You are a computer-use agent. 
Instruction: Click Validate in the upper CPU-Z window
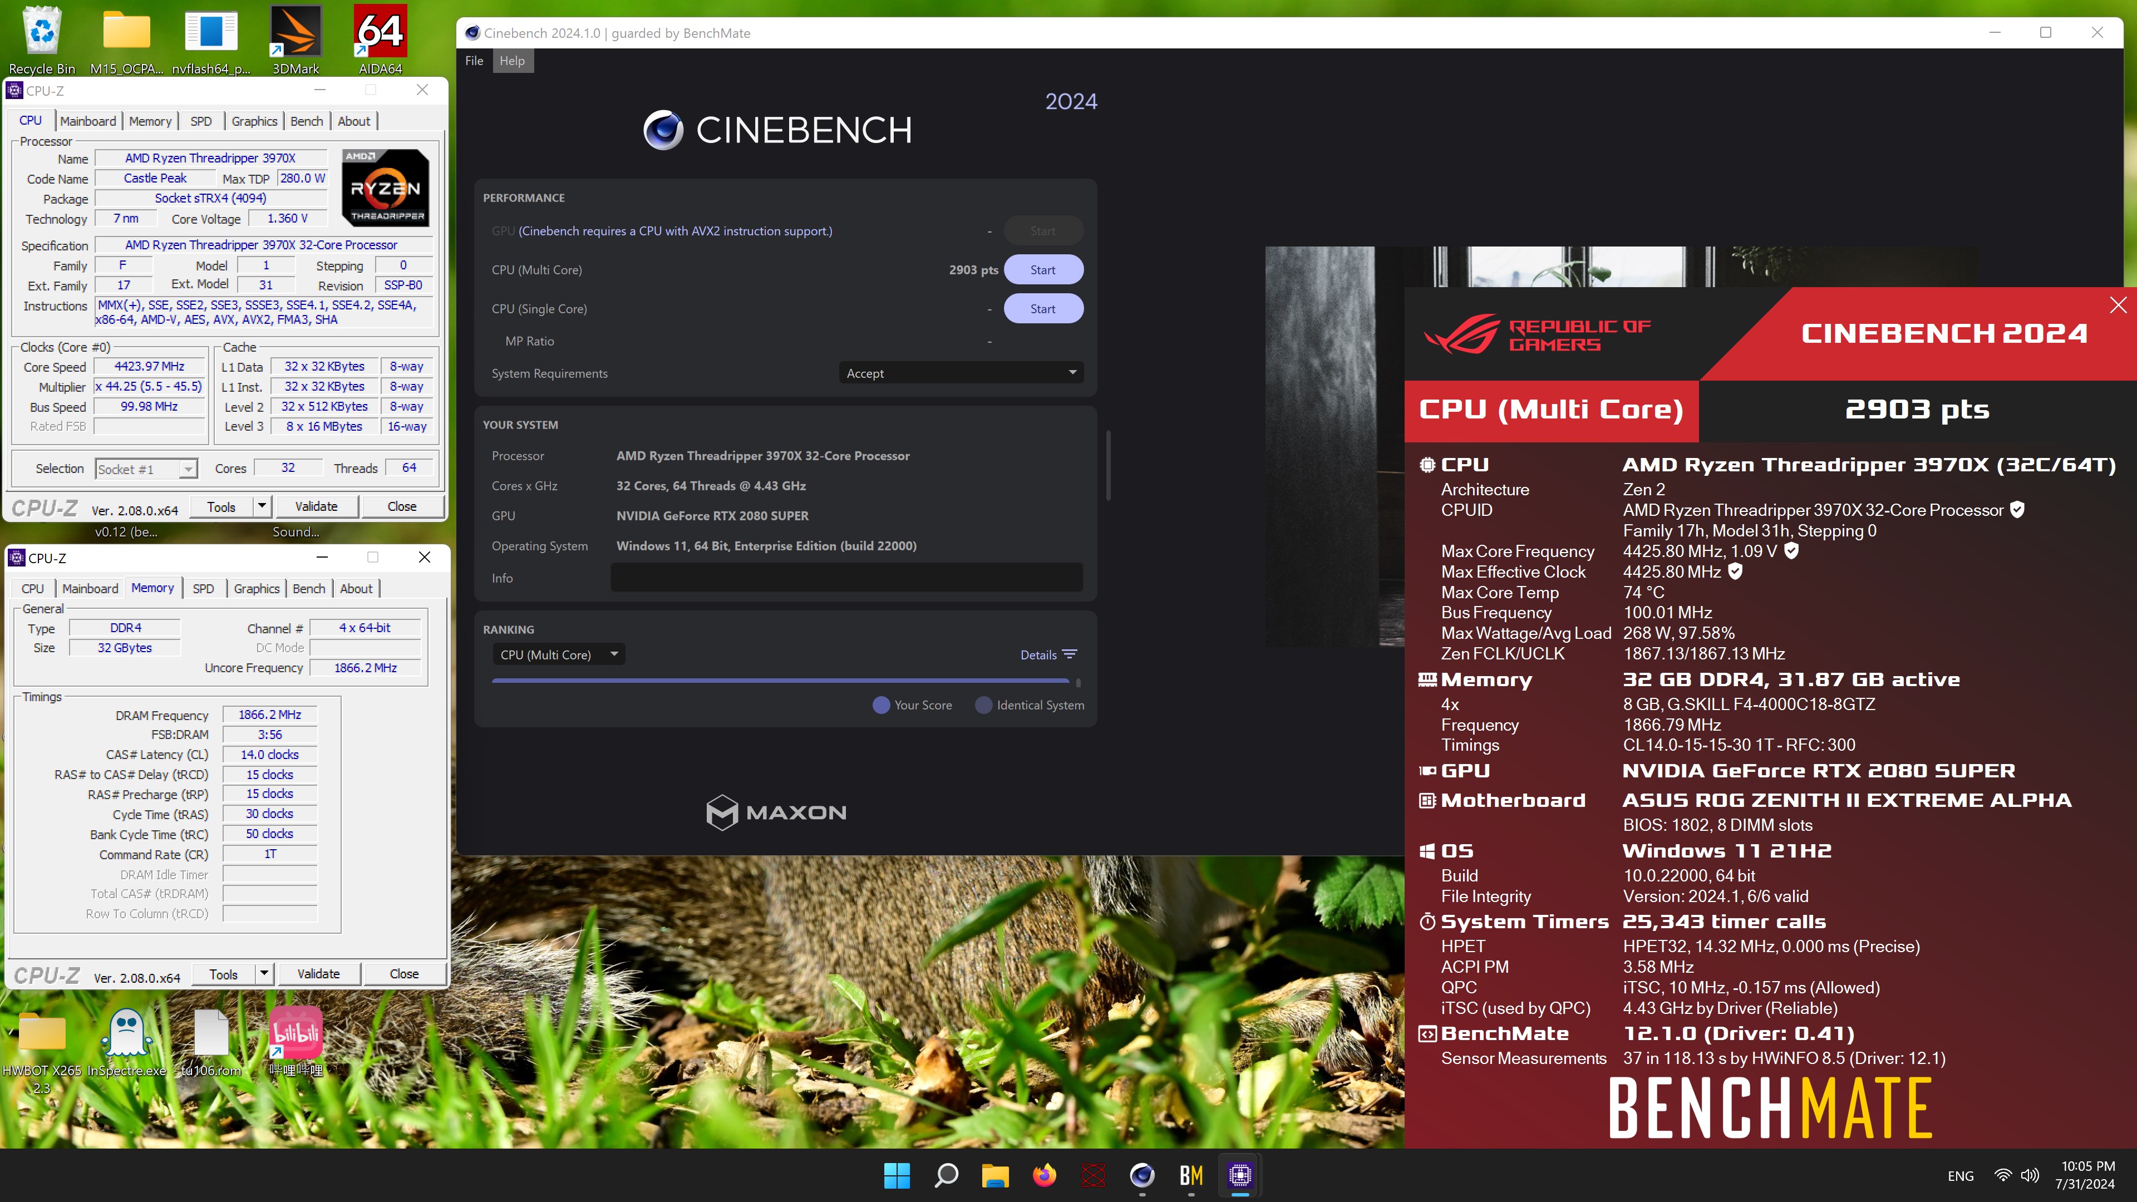pyautogui.click(x=316, y=506)
